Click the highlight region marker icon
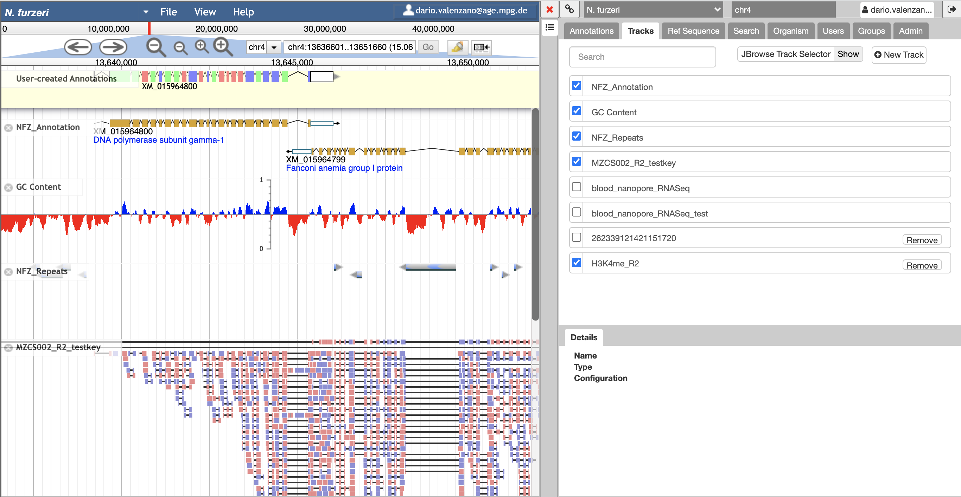This screenshot has height=497, width=961. [x=457, y=47]
